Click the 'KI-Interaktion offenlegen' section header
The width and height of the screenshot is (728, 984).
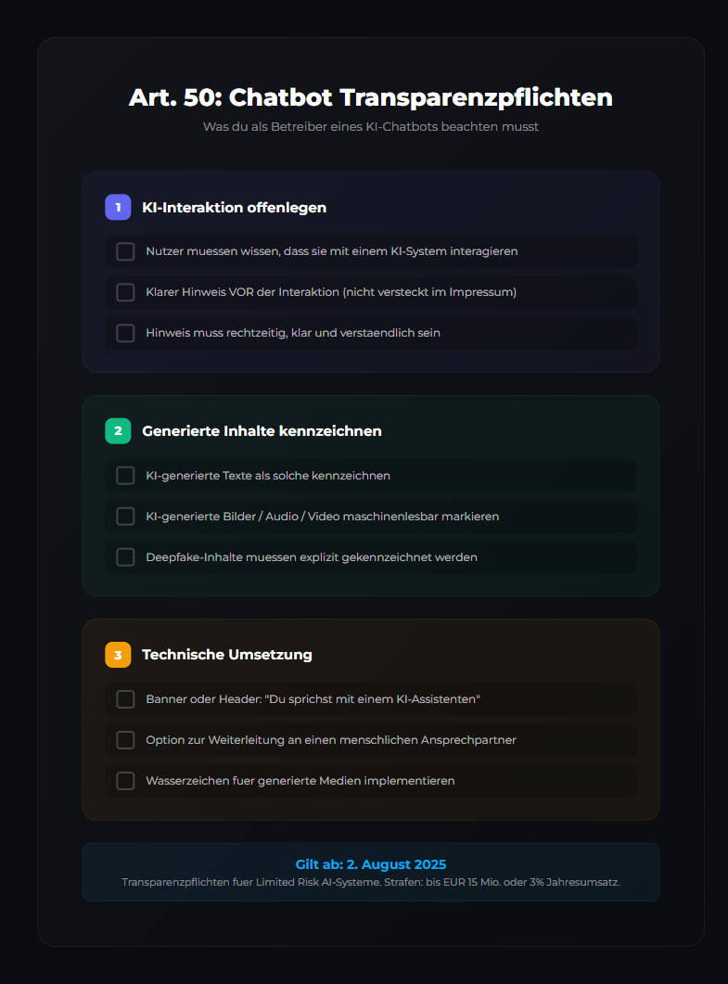tap(234, 207)
